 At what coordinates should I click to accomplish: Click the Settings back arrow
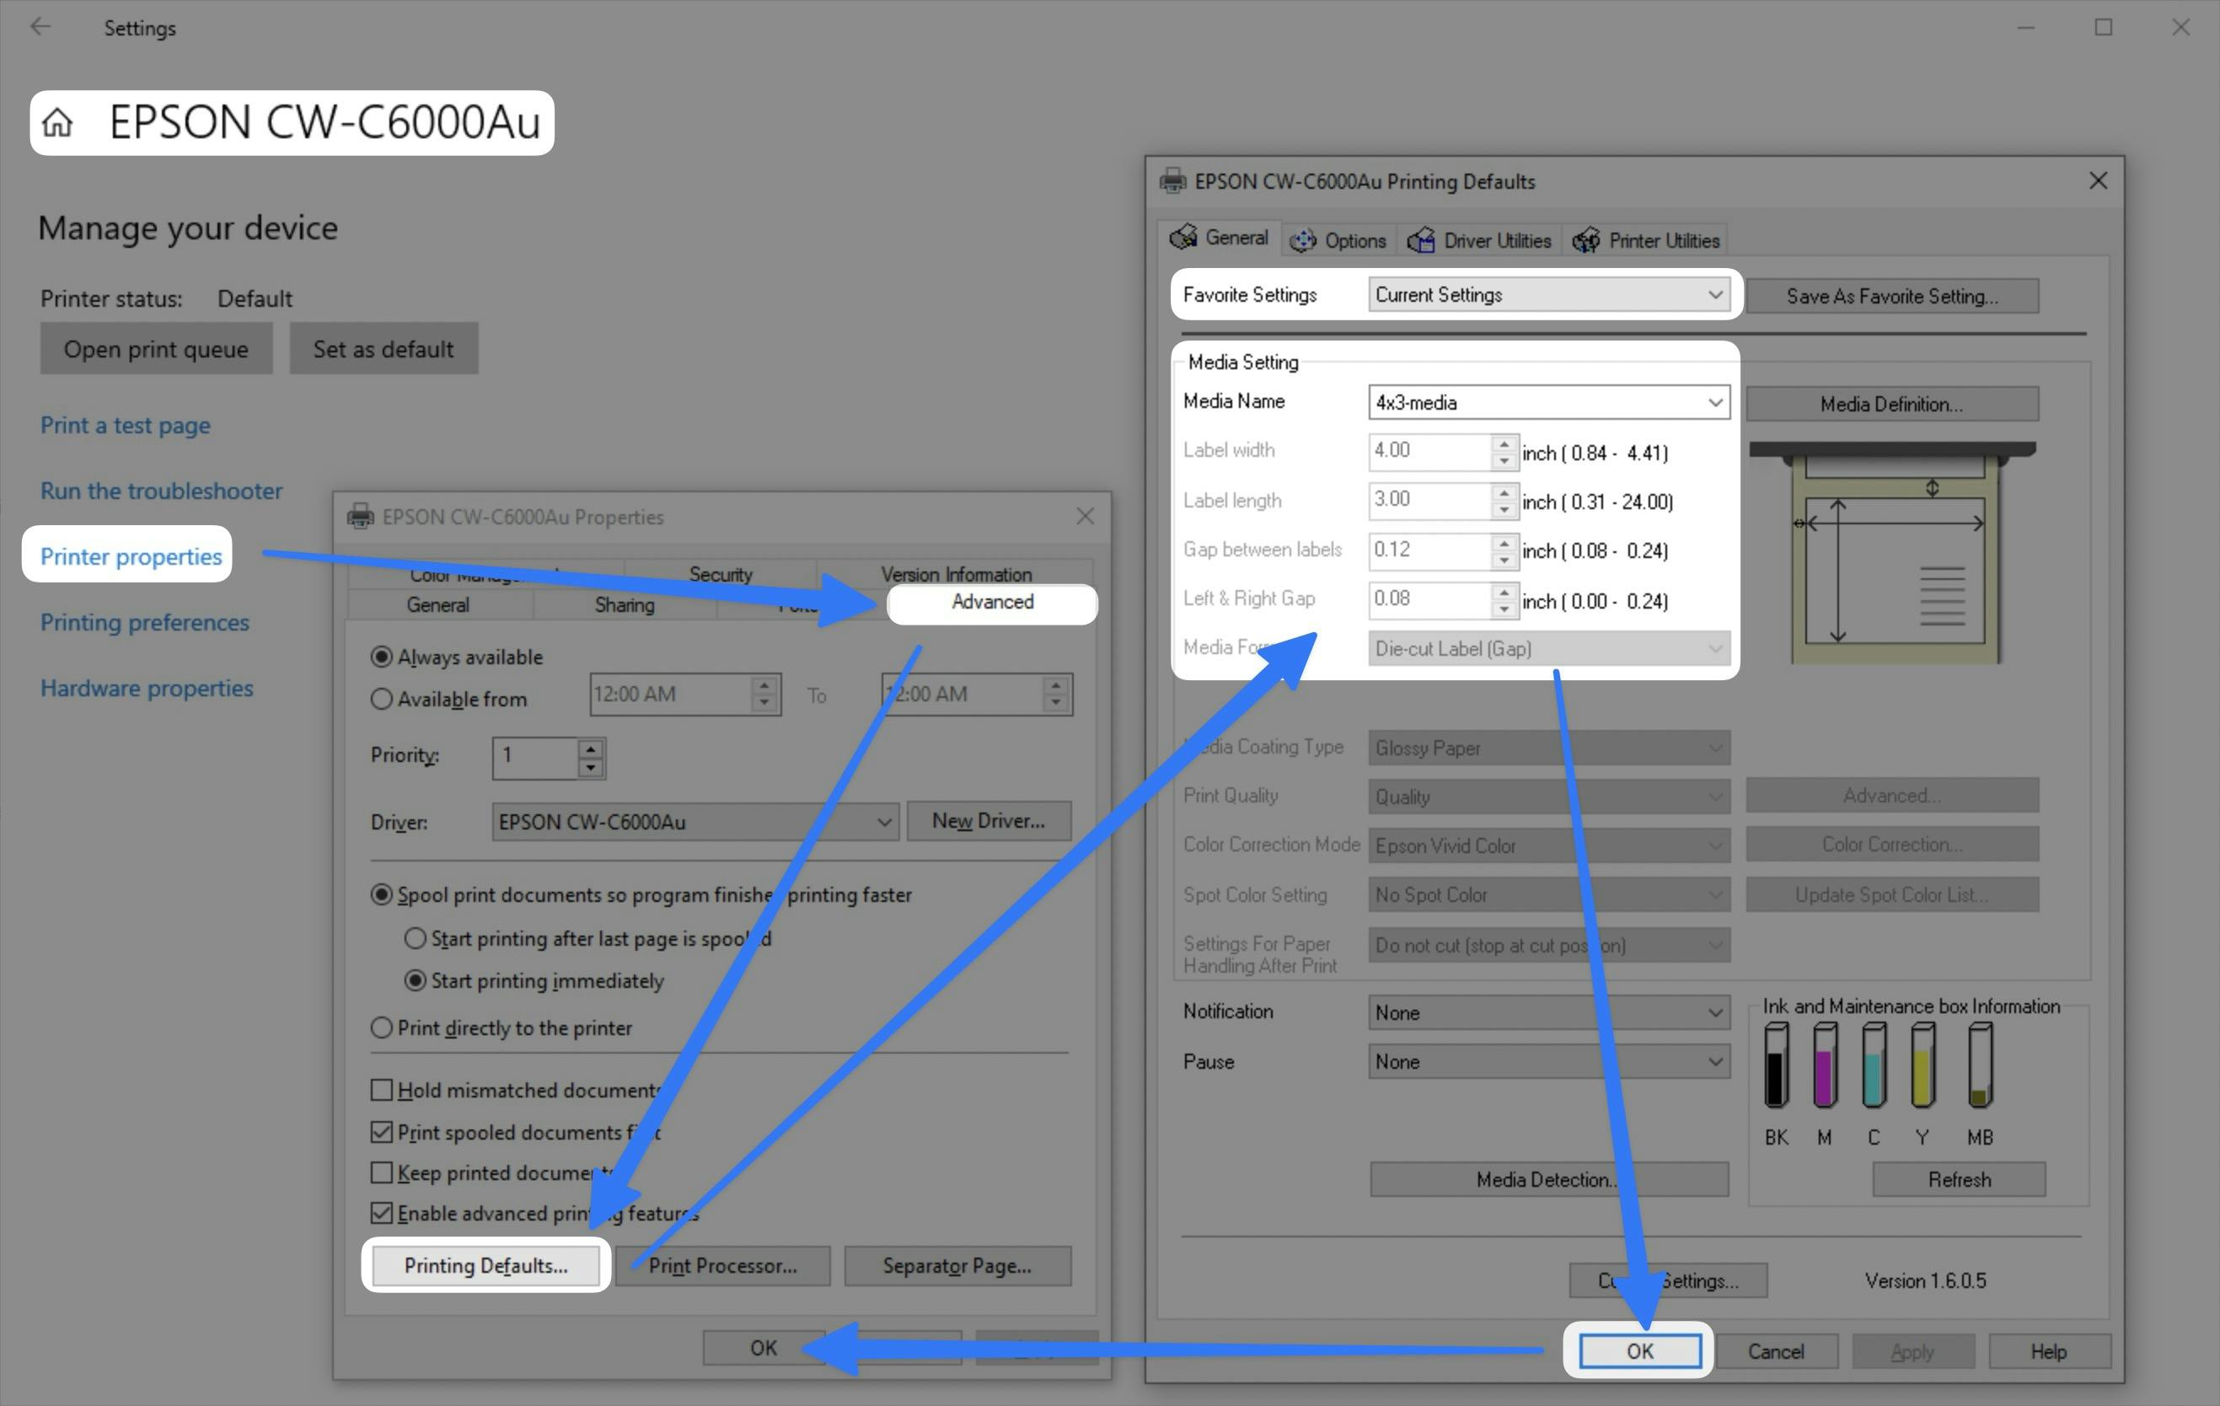40,27
